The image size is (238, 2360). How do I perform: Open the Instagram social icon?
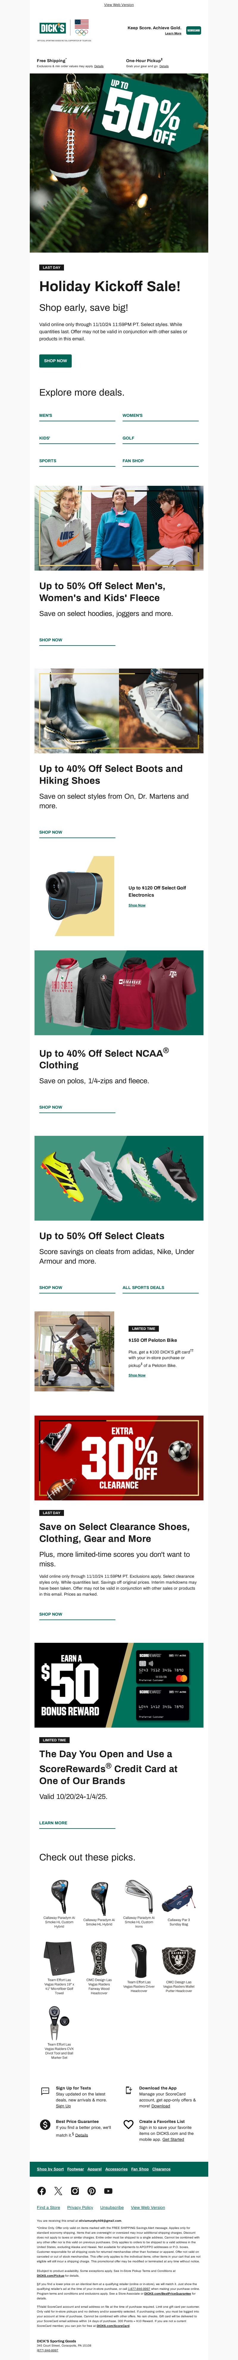(x=75, y=2190)
